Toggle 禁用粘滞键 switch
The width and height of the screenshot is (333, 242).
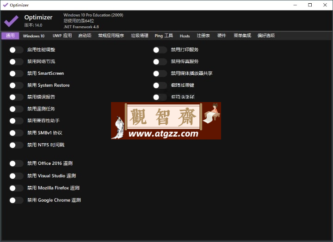tap(160, 85)
